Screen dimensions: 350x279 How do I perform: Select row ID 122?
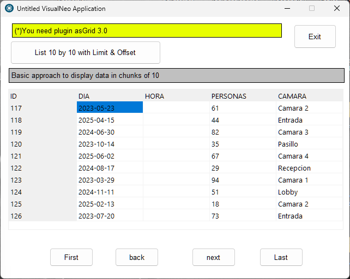(x=43, y=168)
